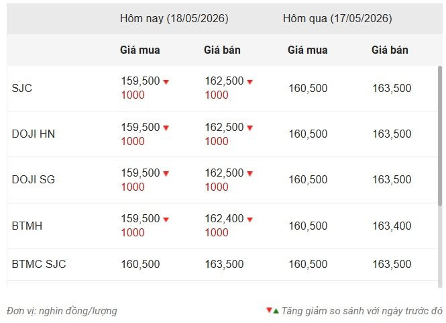Click the red down triangle in the legend
Image resolution: width=446 pixels, height=323 pixels.
[269, 310]
